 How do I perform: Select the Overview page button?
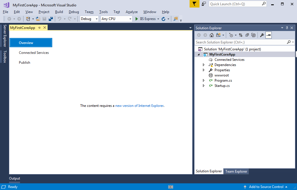tap(31, 43)
